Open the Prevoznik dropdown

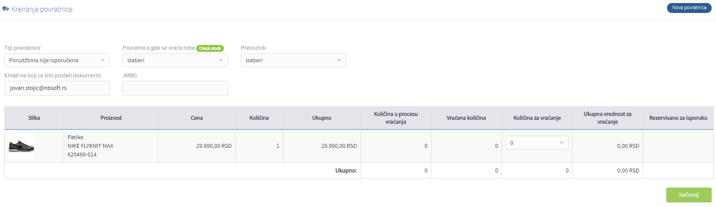pyautogui.click(x=293, y=60)
